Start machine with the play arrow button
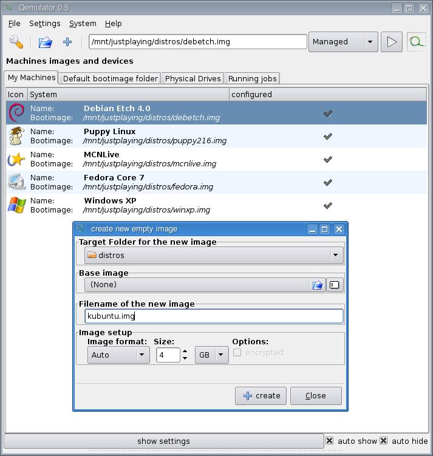 392,42
